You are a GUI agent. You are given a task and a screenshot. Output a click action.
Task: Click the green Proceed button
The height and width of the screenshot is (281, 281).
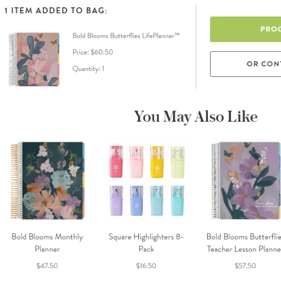[x=246, y=29]
